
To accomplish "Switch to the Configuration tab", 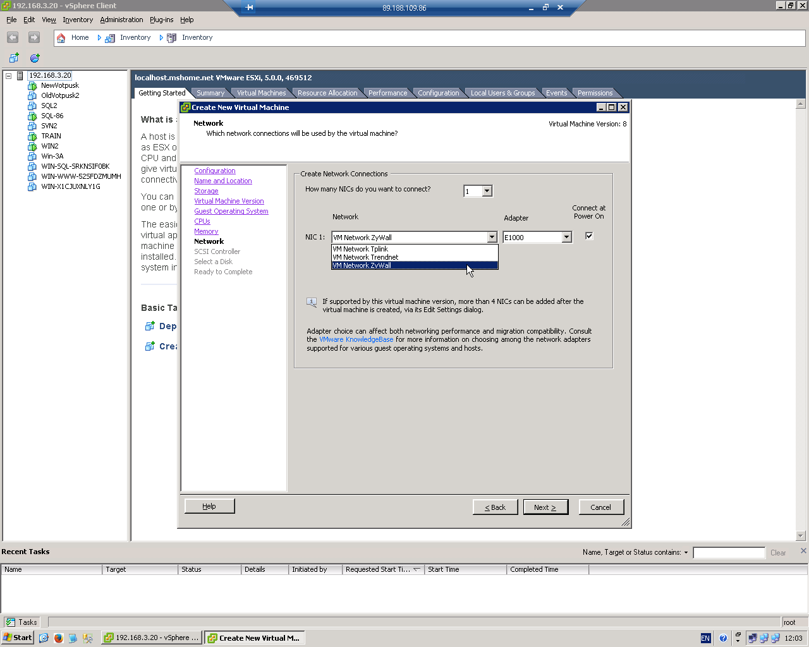I will (439, 93).
